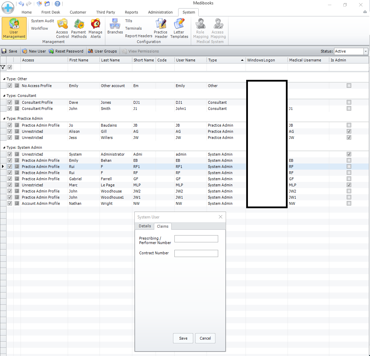Switch to the Details tab
This screenshot has height=356, width=370.
click(145, 226)
